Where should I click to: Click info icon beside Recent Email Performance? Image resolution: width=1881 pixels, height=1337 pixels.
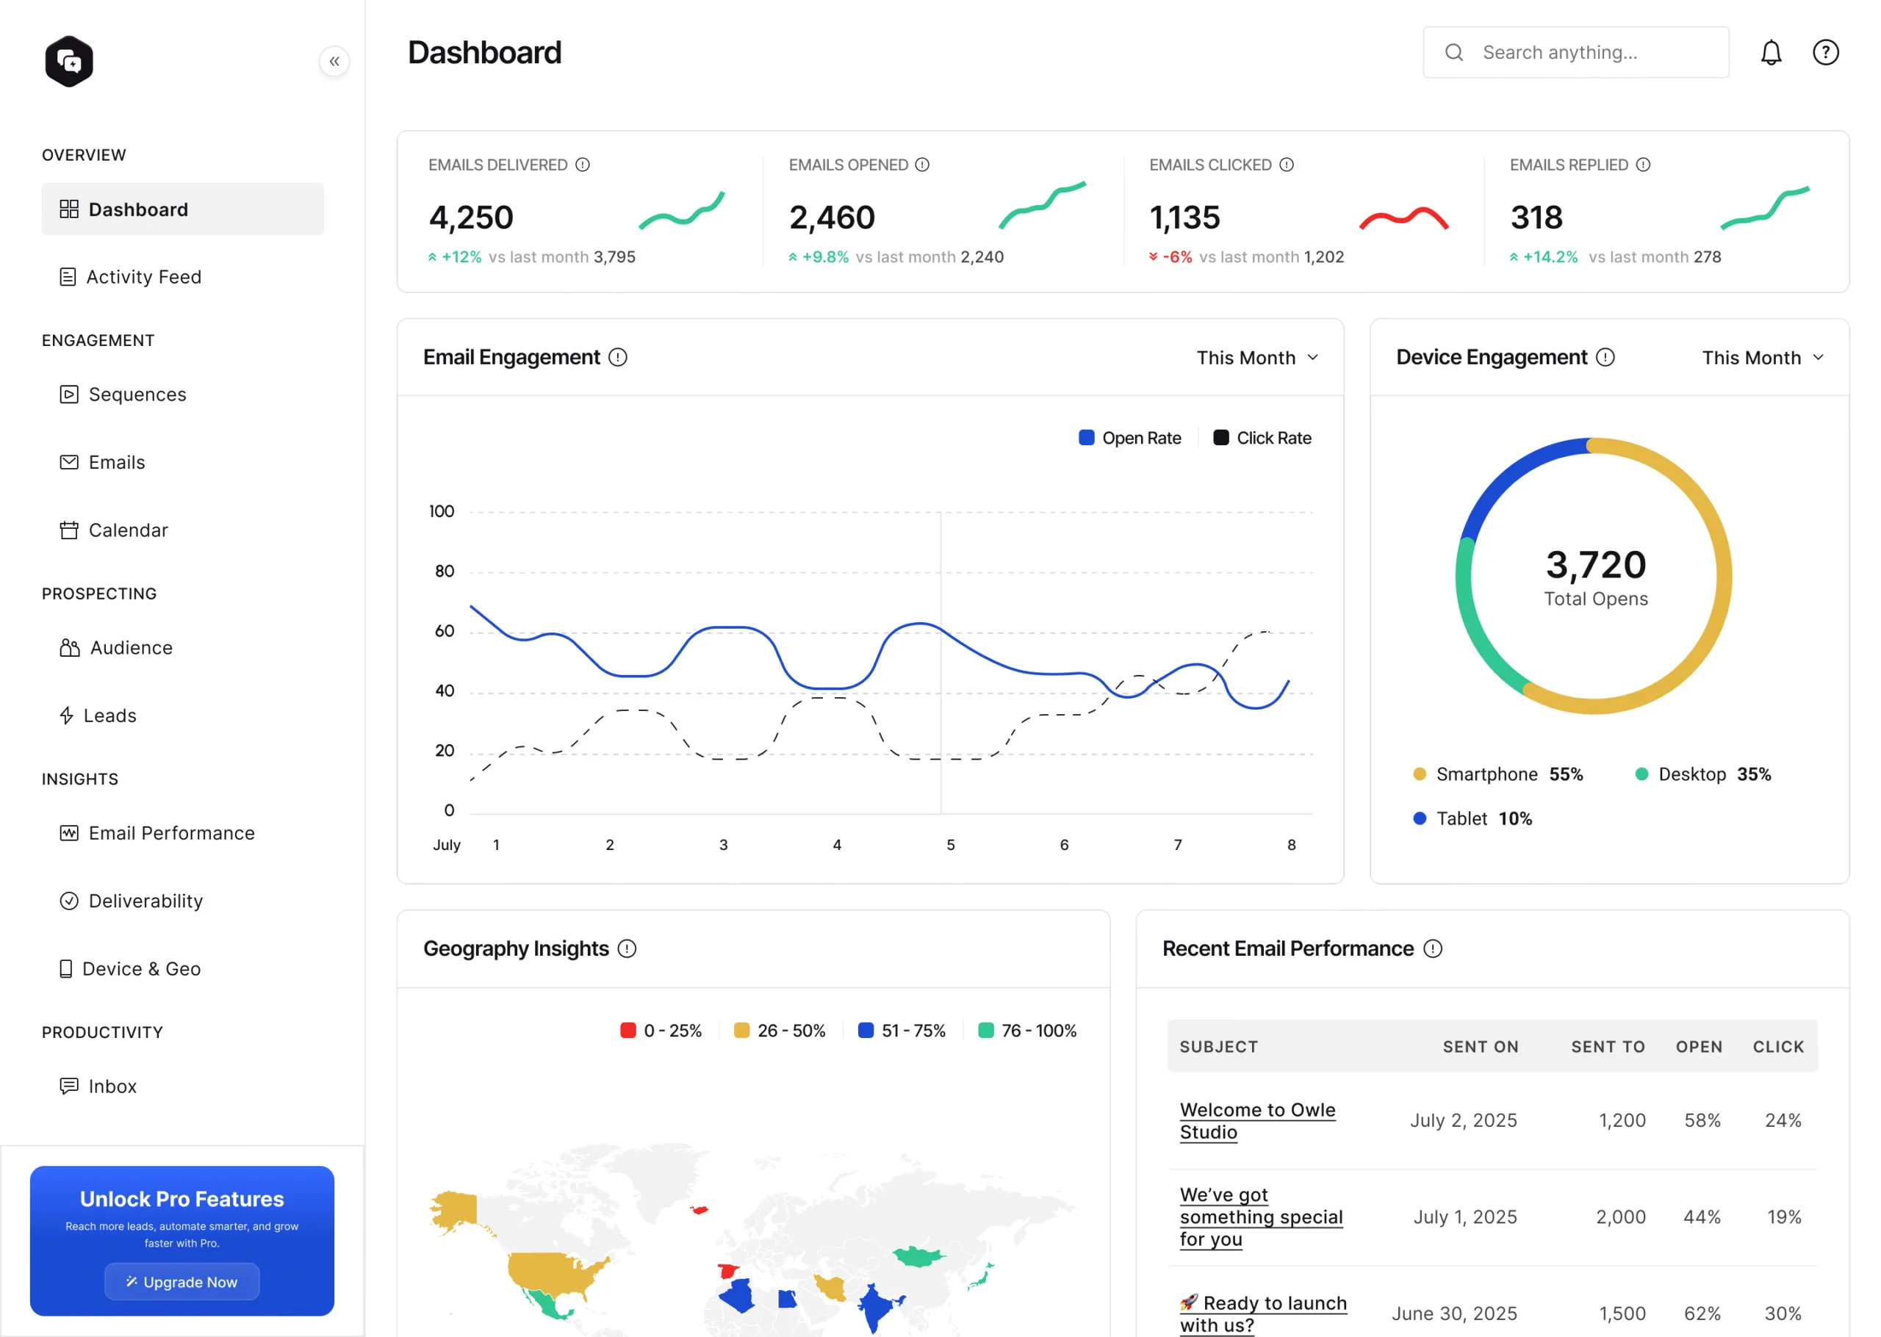point(1432,948)
